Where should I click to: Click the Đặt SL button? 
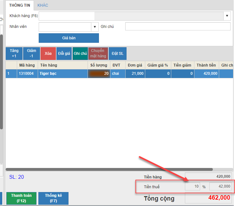point(118,54)
